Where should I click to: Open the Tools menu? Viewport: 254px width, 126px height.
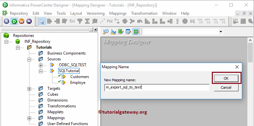(61, 13)
